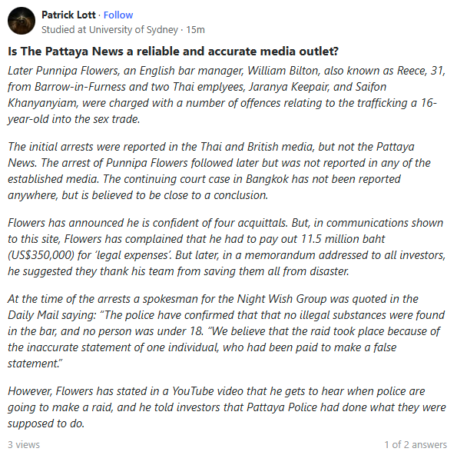Screen dimensions: 457x455
Task: Click the paragraph starting 'The initial arrests'
Action: [x=219, y=171]
